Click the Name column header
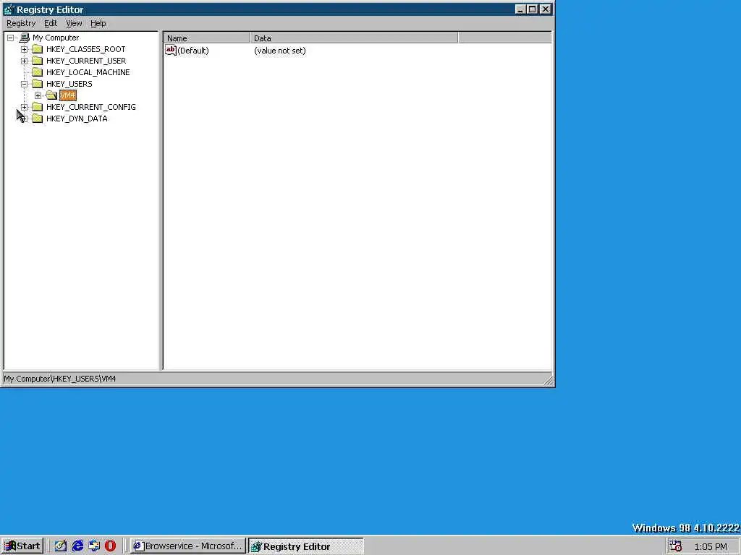This screenshot has width=741, height=555. coord(206,38)
